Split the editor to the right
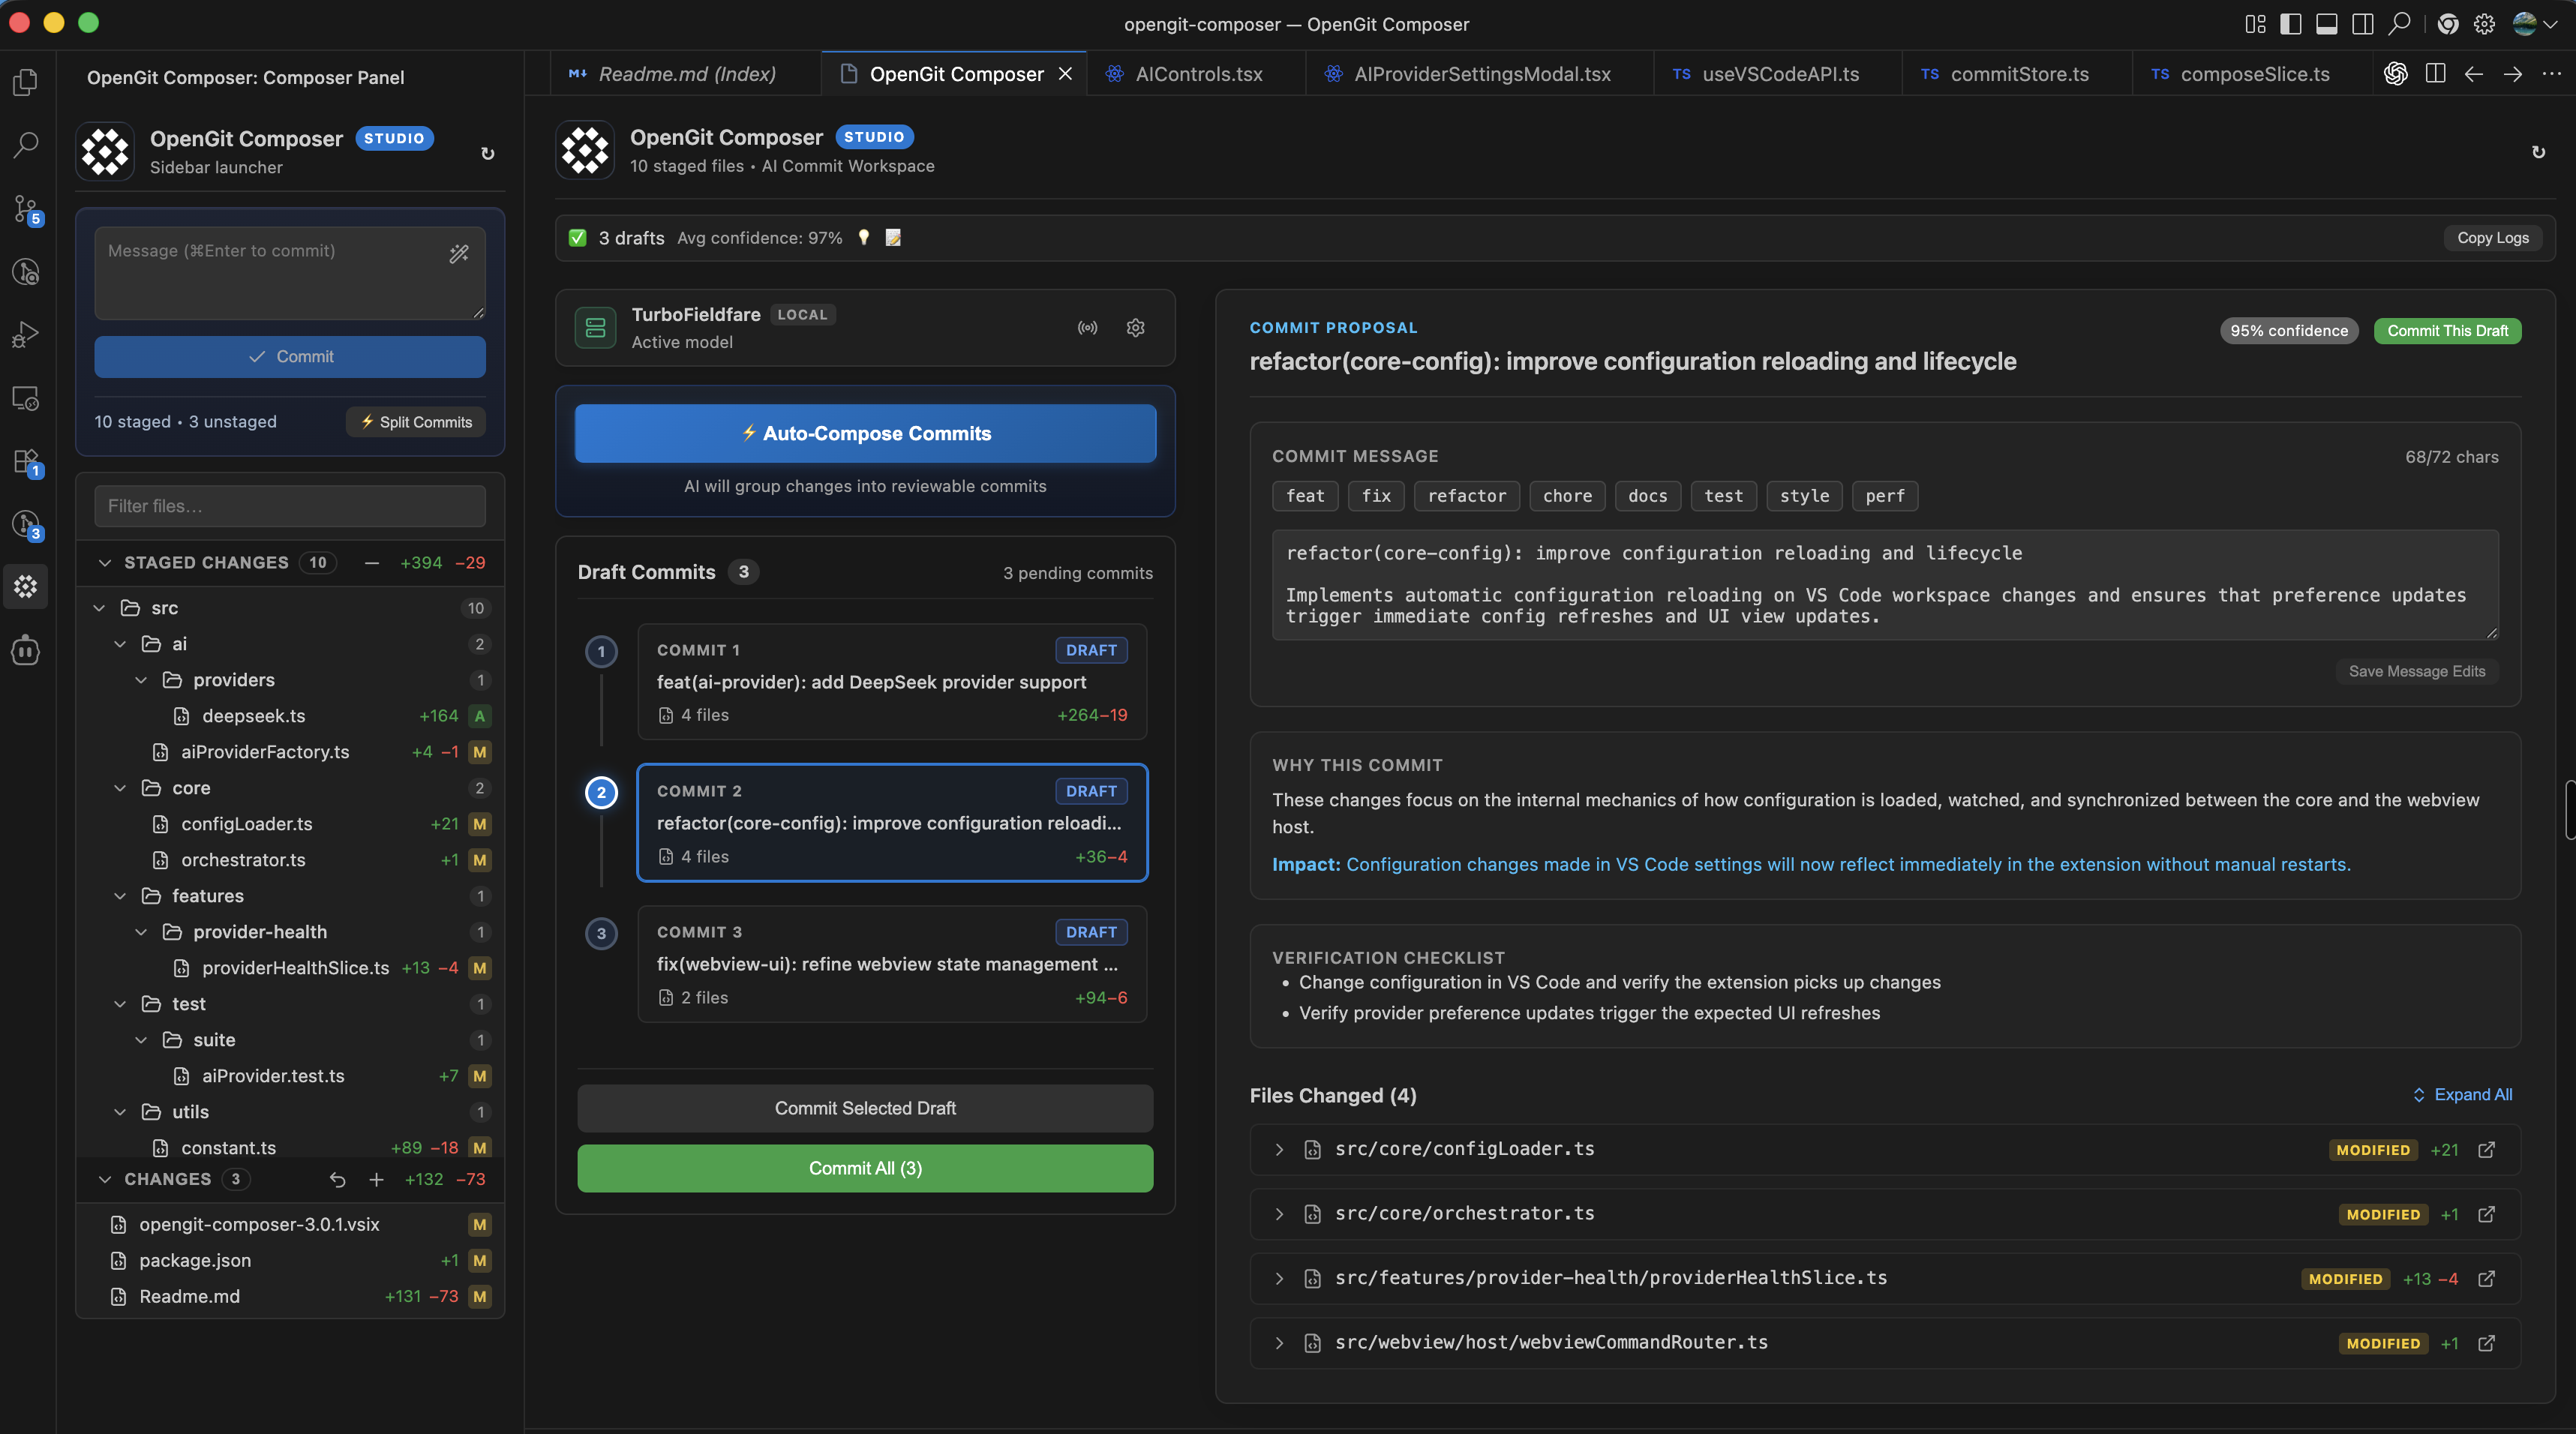 pyautogui.click(x=2435, y=74)
